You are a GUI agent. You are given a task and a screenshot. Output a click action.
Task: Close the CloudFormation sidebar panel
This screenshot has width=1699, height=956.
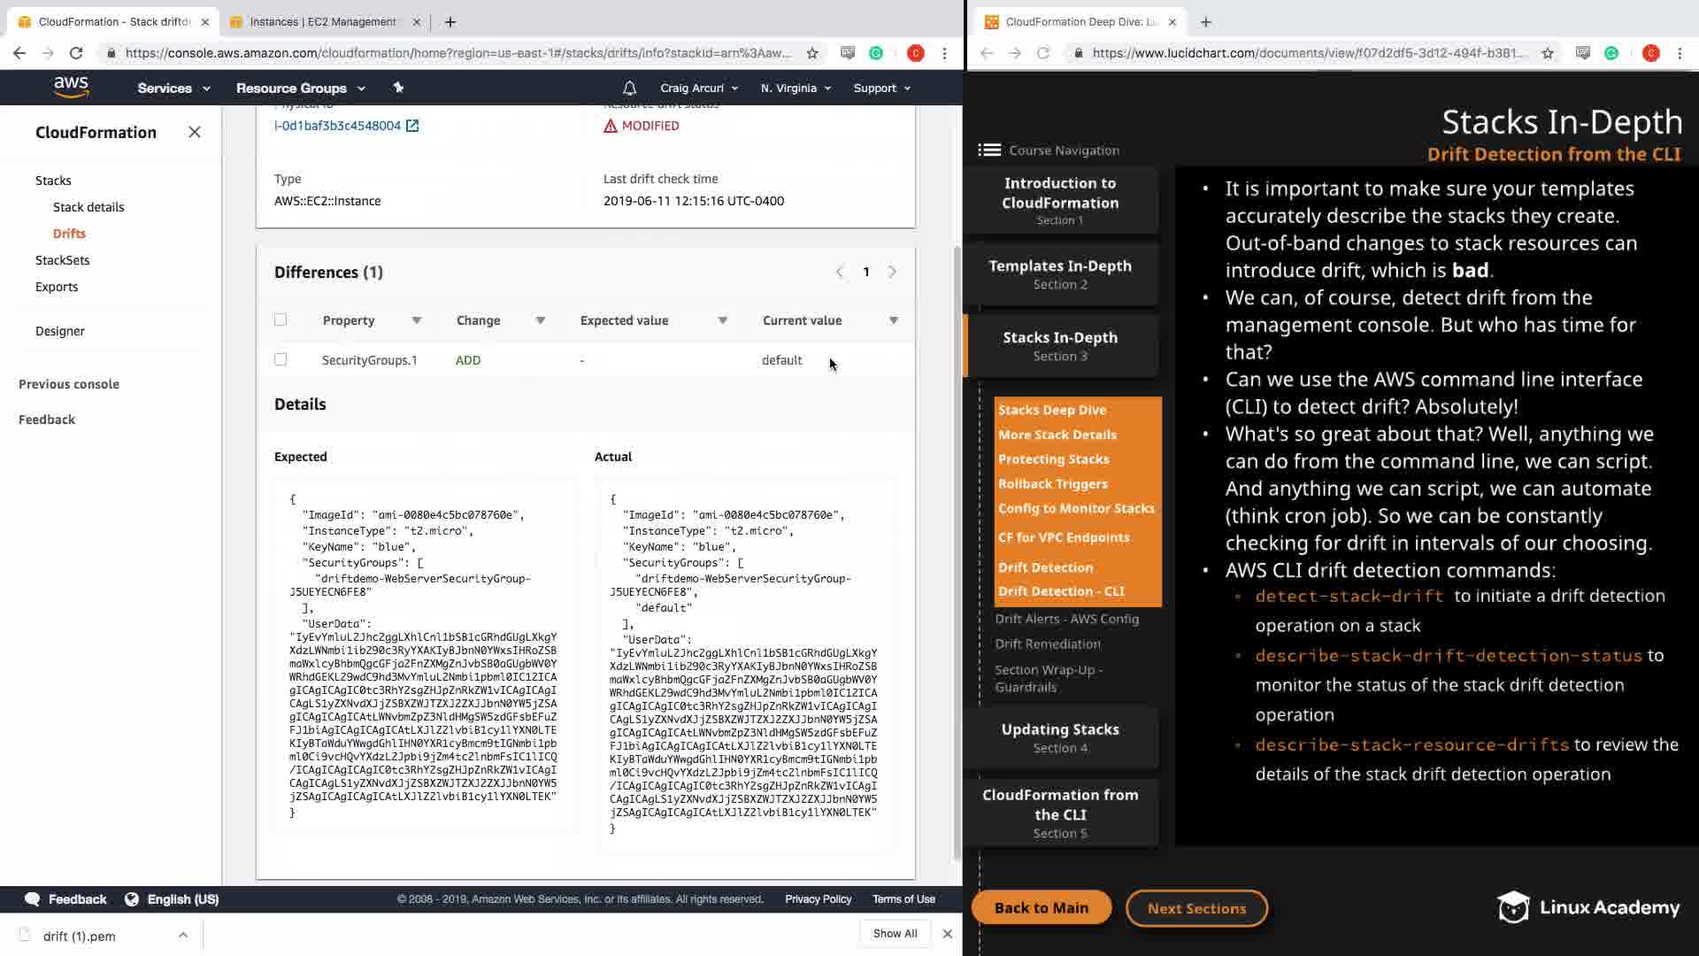[195, 132]
